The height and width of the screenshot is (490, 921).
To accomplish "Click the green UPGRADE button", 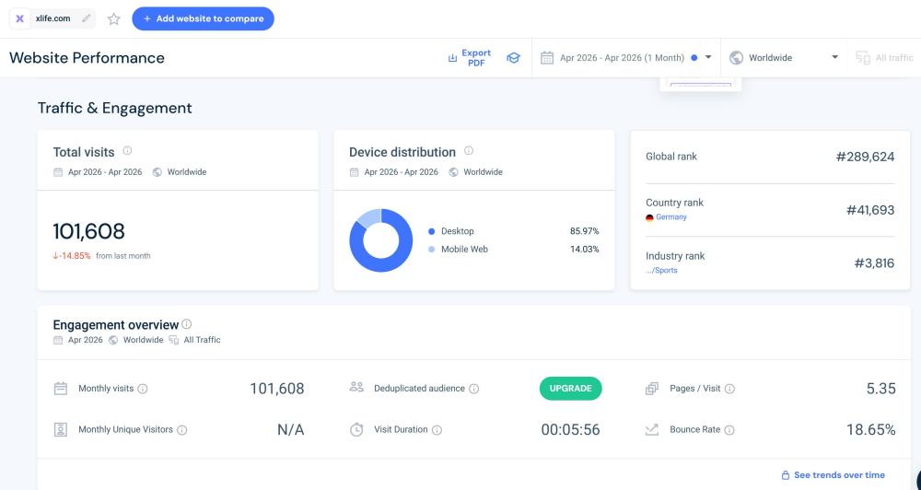I will [x=570, y=389].
